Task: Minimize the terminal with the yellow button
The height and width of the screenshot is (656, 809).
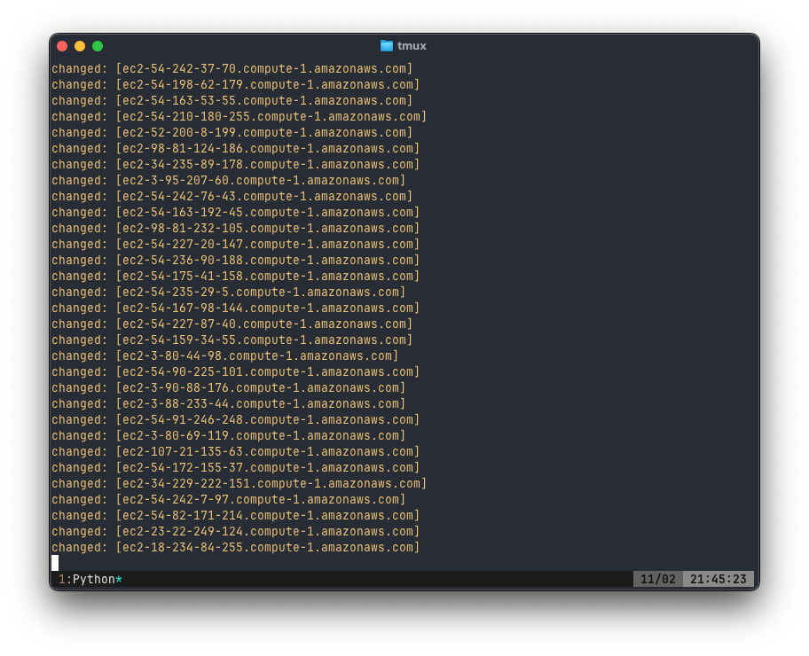Action: tap(80, 46)
